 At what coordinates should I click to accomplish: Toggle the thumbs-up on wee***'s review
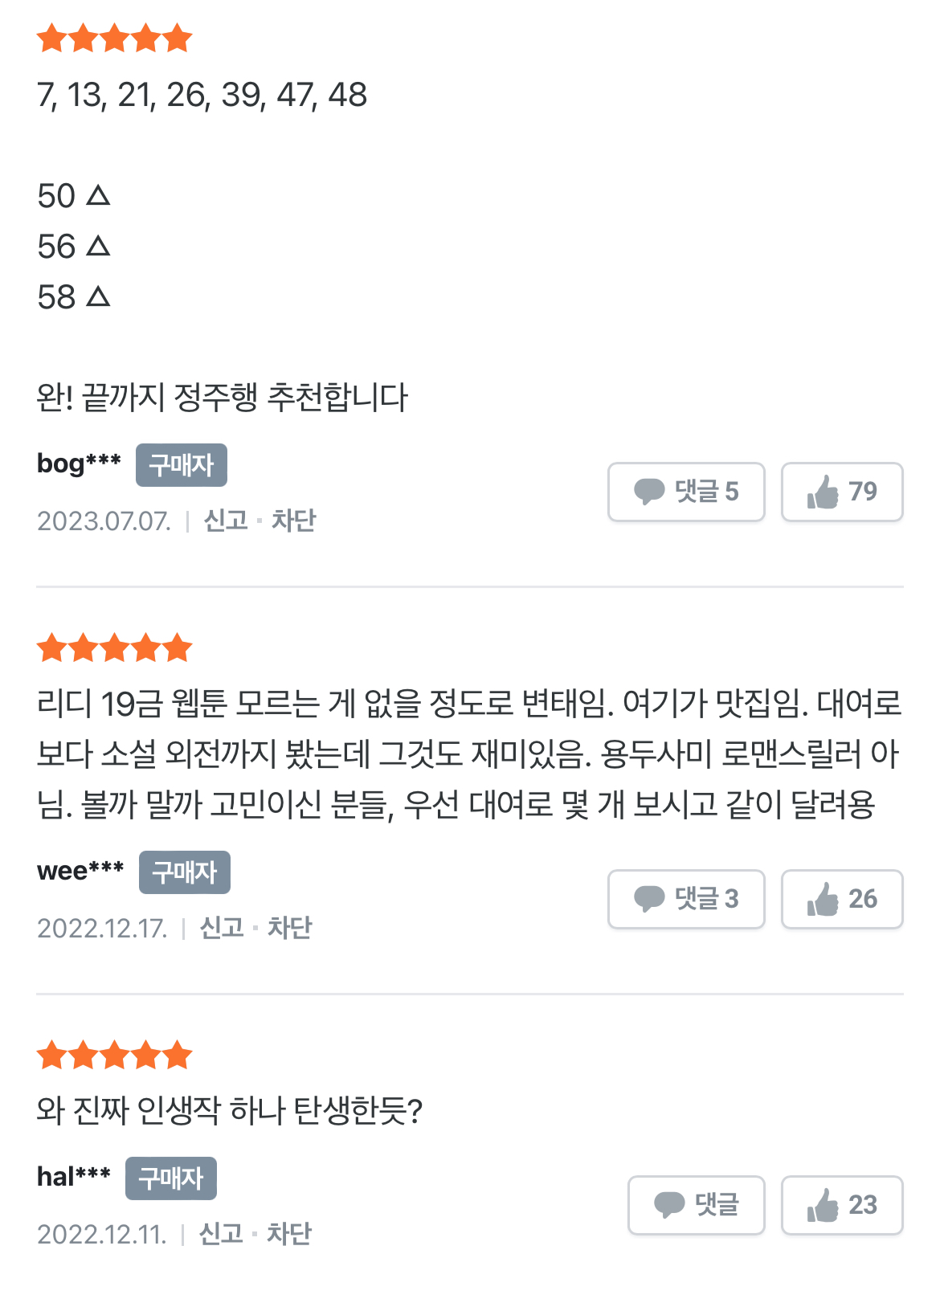[x=841, y=899]
